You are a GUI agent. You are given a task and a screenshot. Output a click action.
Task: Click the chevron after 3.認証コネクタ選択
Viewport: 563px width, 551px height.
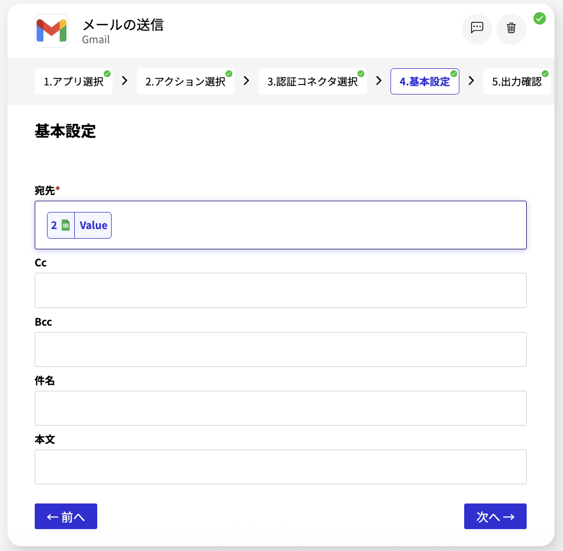pyautogui.click(x=379, y=81)
